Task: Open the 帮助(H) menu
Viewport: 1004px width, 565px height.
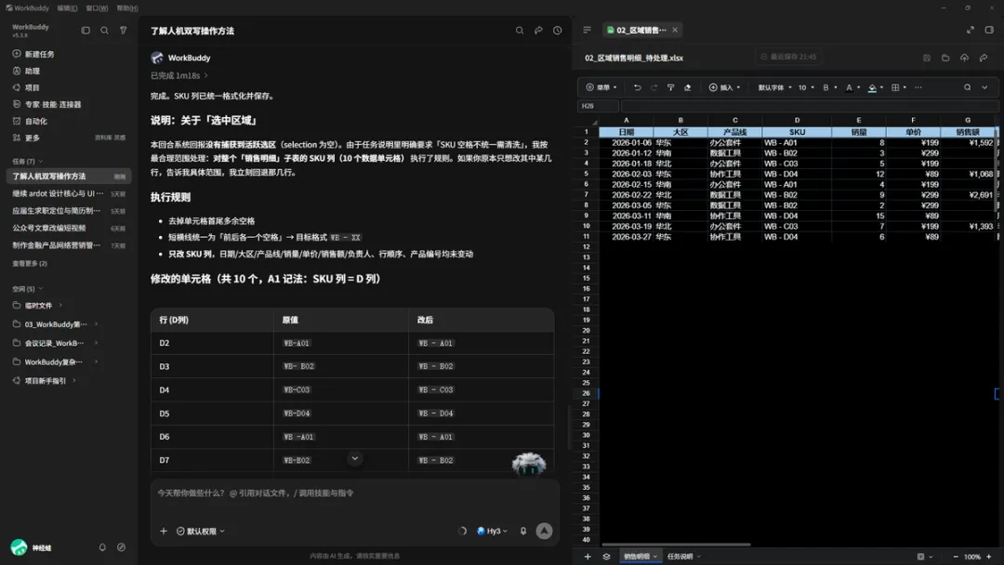Action: click(126, 7)
